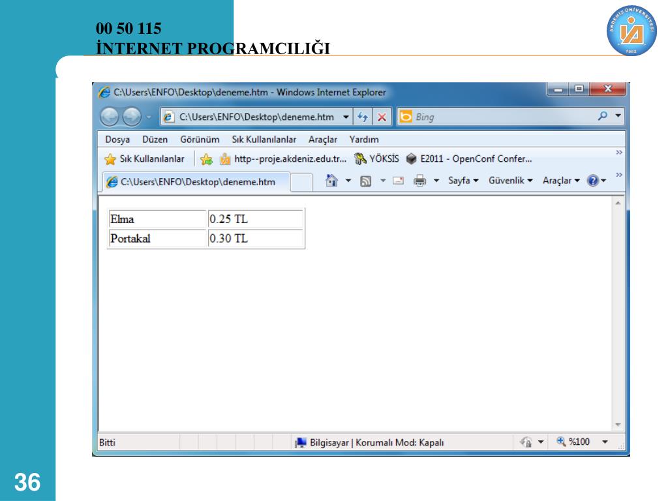668x501 pixels.
Task: Open the Print options dropdown arrow
Action: 436,181
